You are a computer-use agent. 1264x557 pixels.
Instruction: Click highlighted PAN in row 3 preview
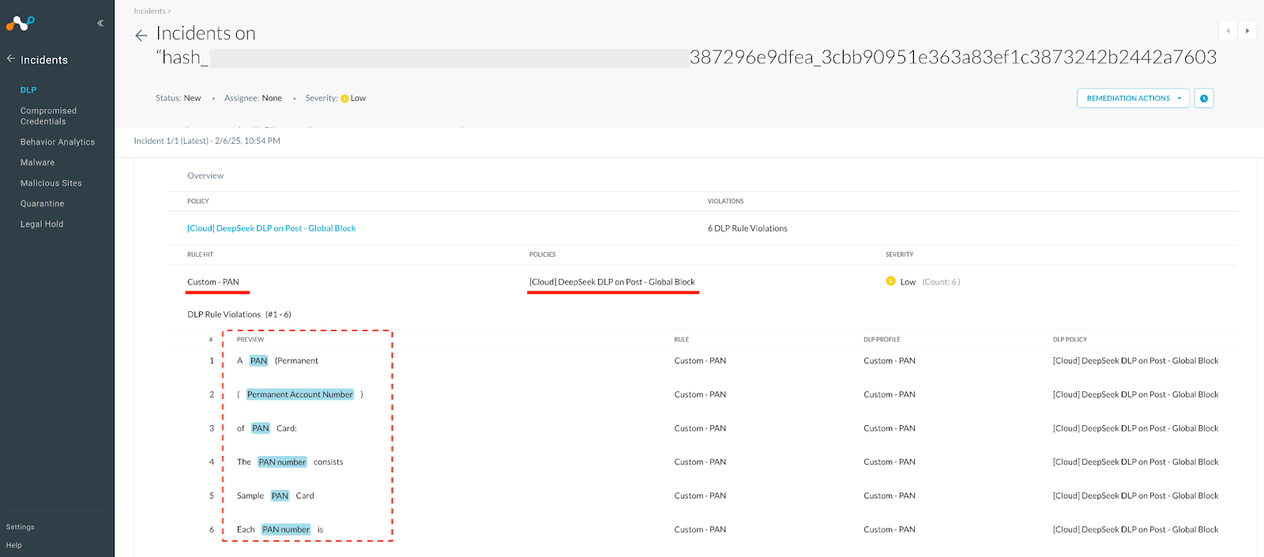[x=261, y=428]
